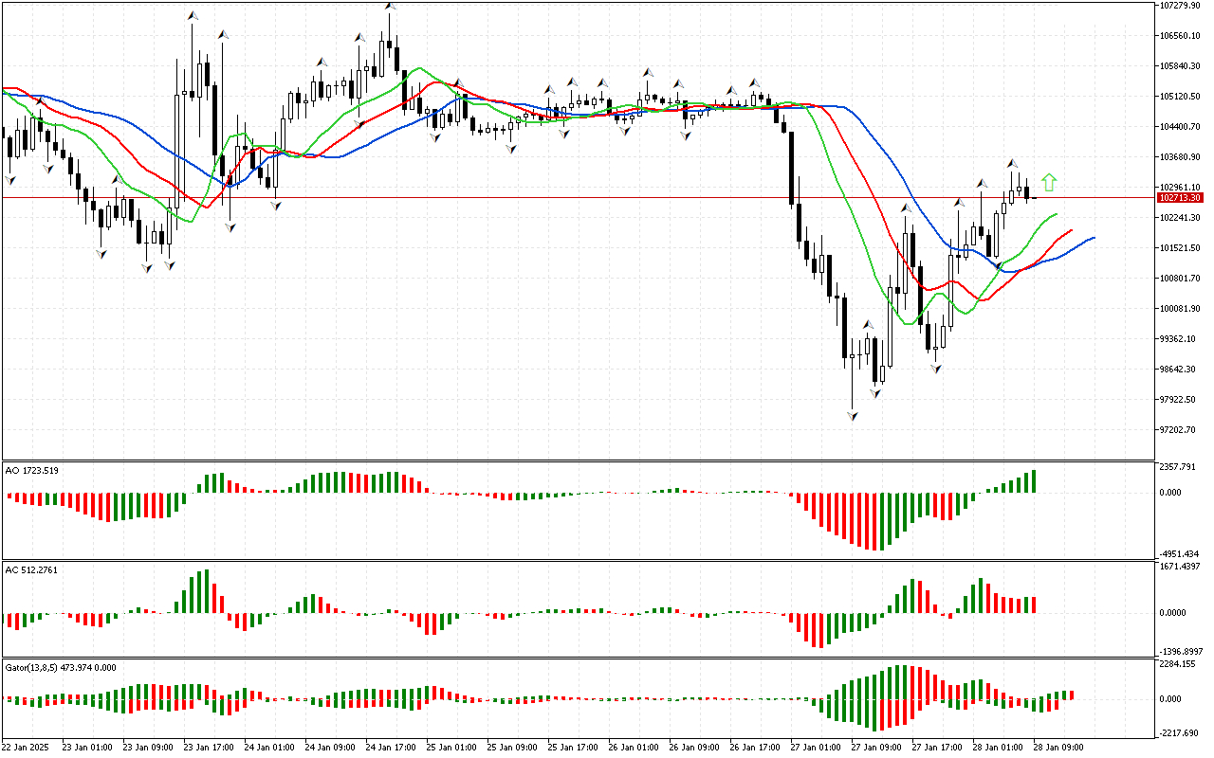Click price level 105840.30 on the axis
1214x758 pixels.
(1181, 66)
